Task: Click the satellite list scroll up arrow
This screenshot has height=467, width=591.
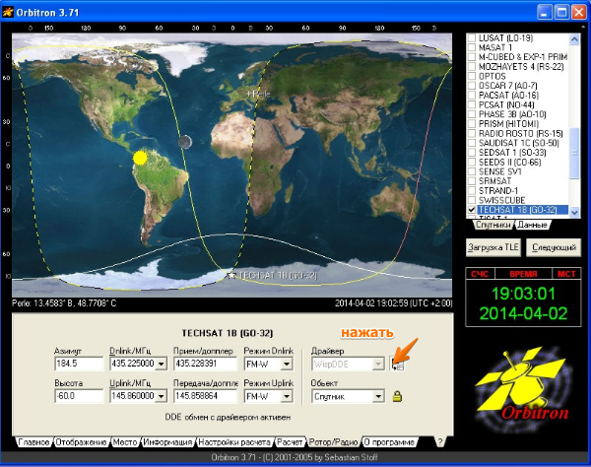Action: pos(574,38)
